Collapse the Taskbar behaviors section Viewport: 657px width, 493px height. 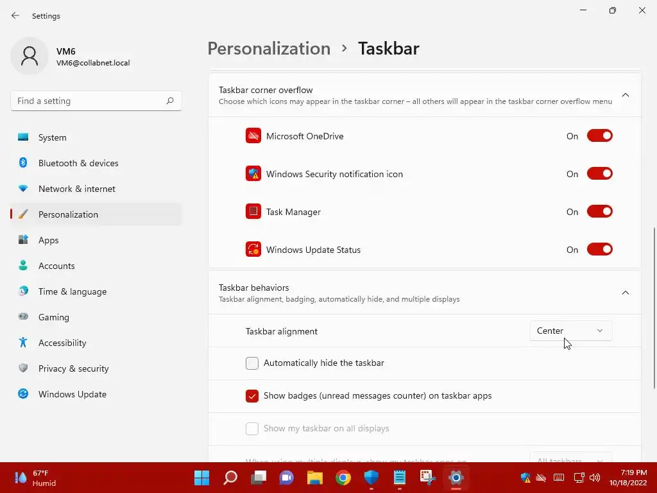click(x=625, y=293)
